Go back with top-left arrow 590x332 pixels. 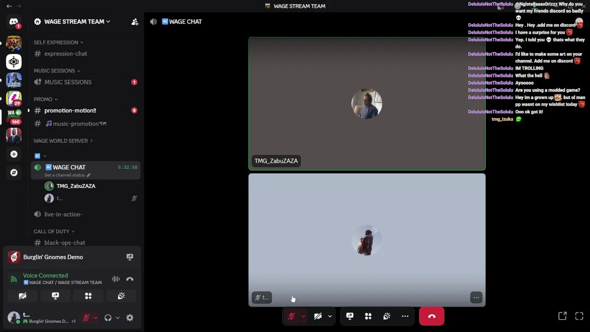[9, 6]
